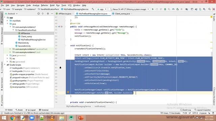Close the Client_wamp.java tab
The image size is (216, 121).
click(x=132, y=14)
